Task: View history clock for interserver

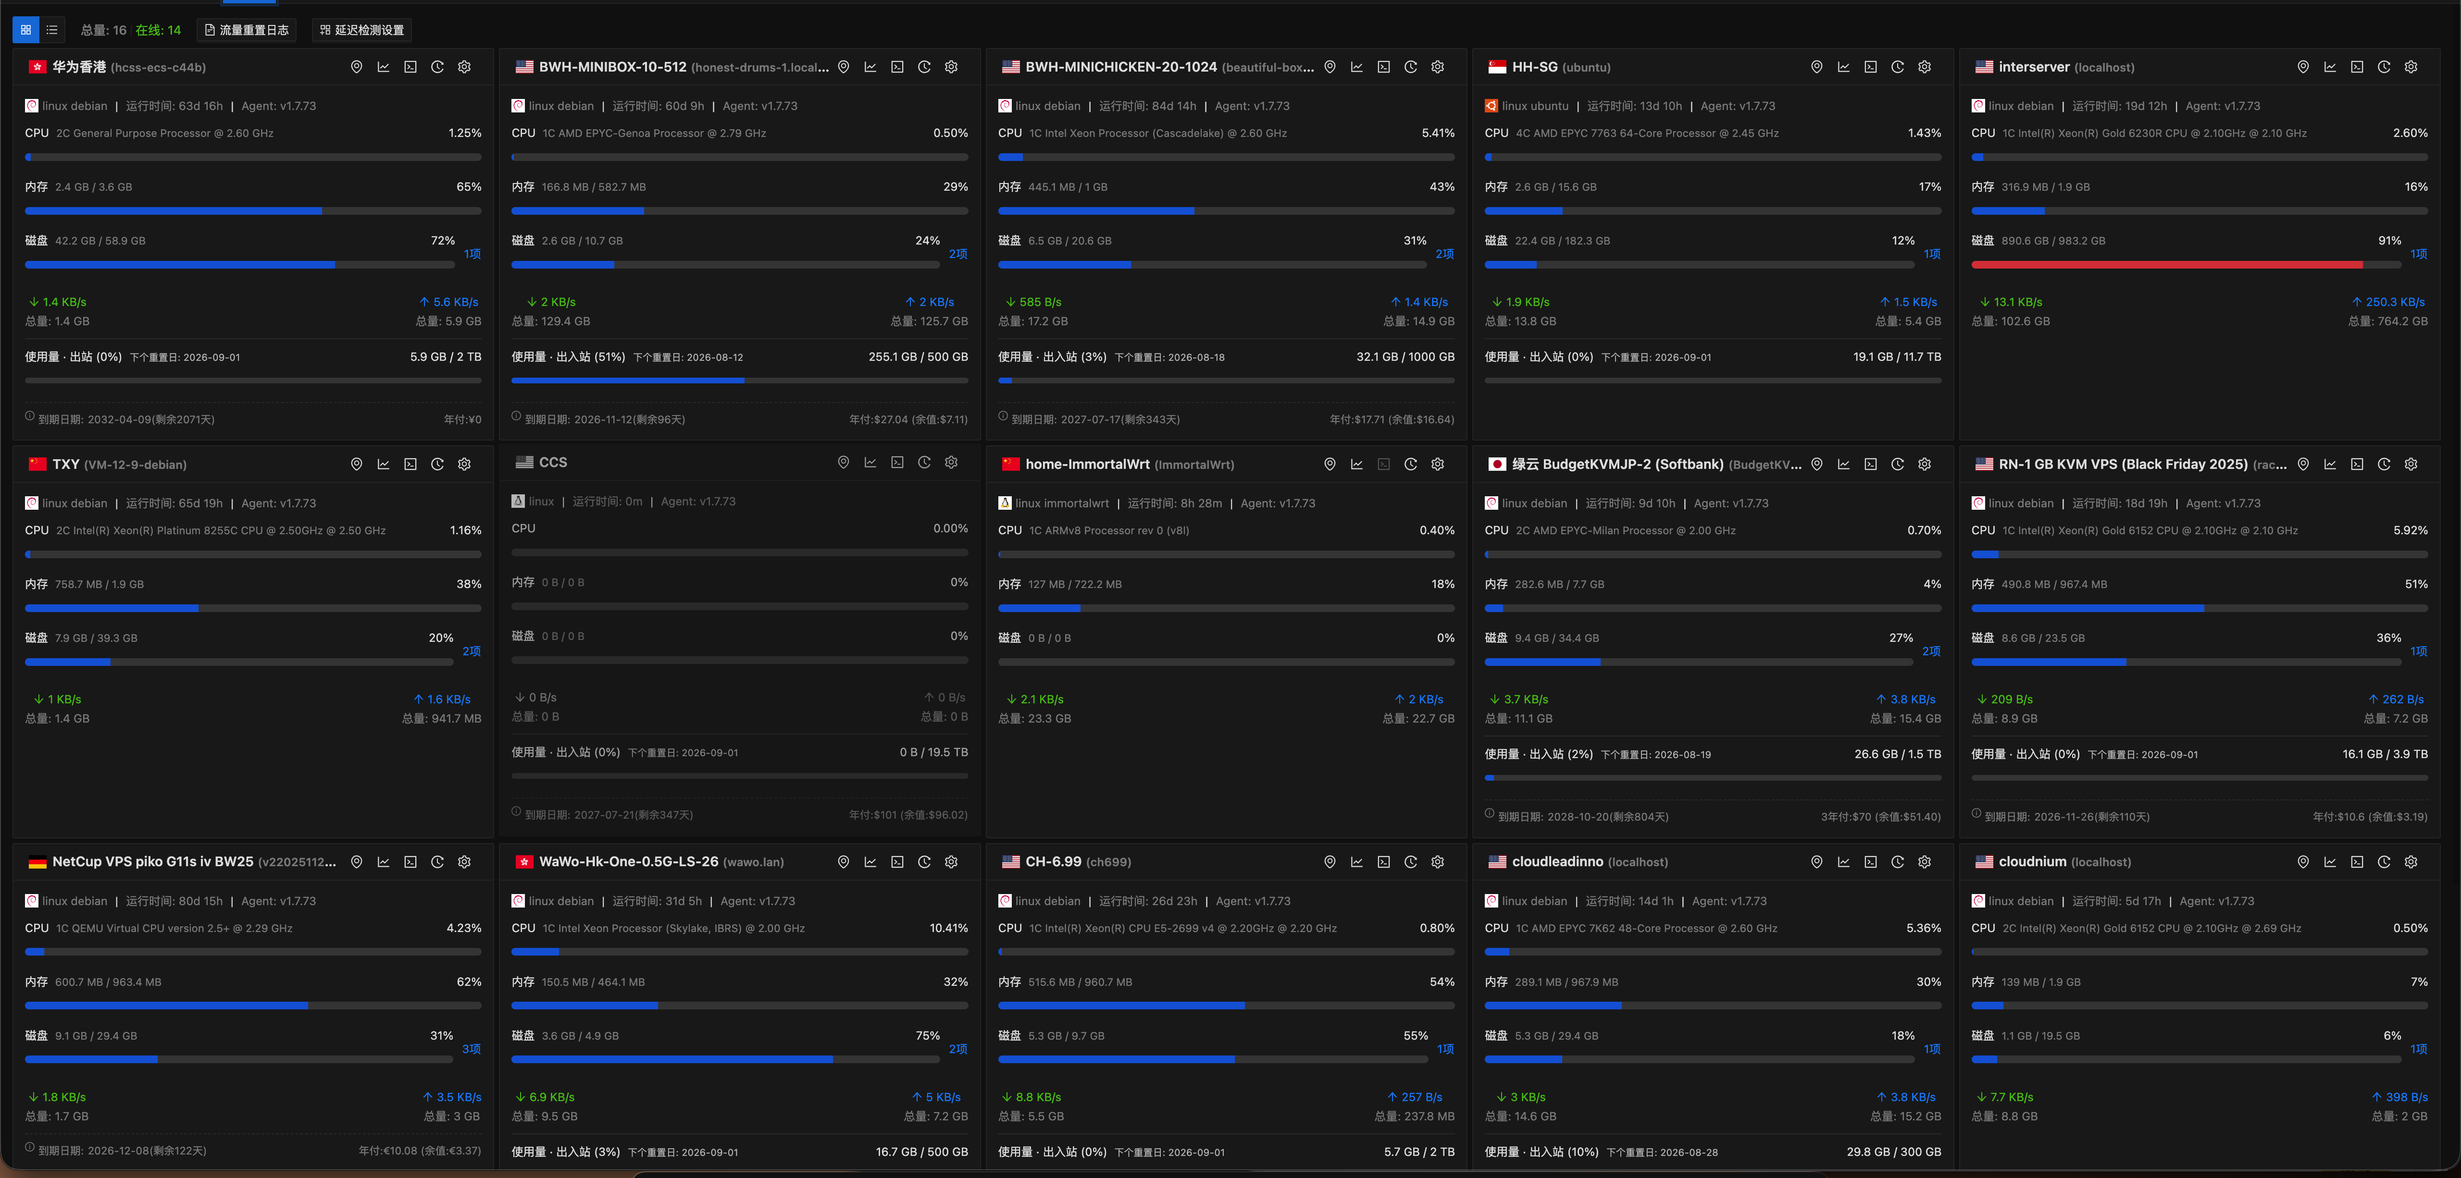Action: click(x=2384, y=67)
